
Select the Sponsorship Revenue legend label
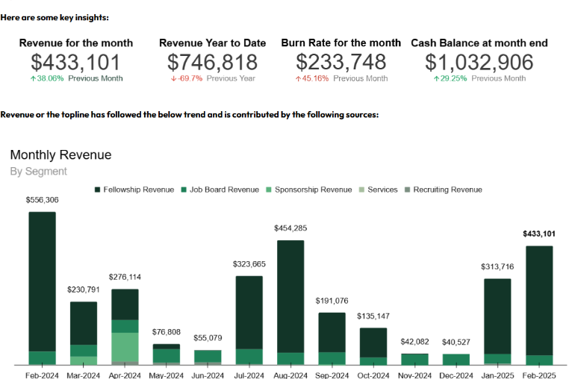pos(314,189)
